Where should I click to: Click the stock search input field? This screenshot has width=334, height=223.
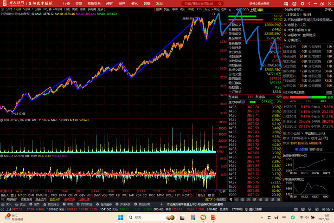pyautogui.click(x=200, y=4)
